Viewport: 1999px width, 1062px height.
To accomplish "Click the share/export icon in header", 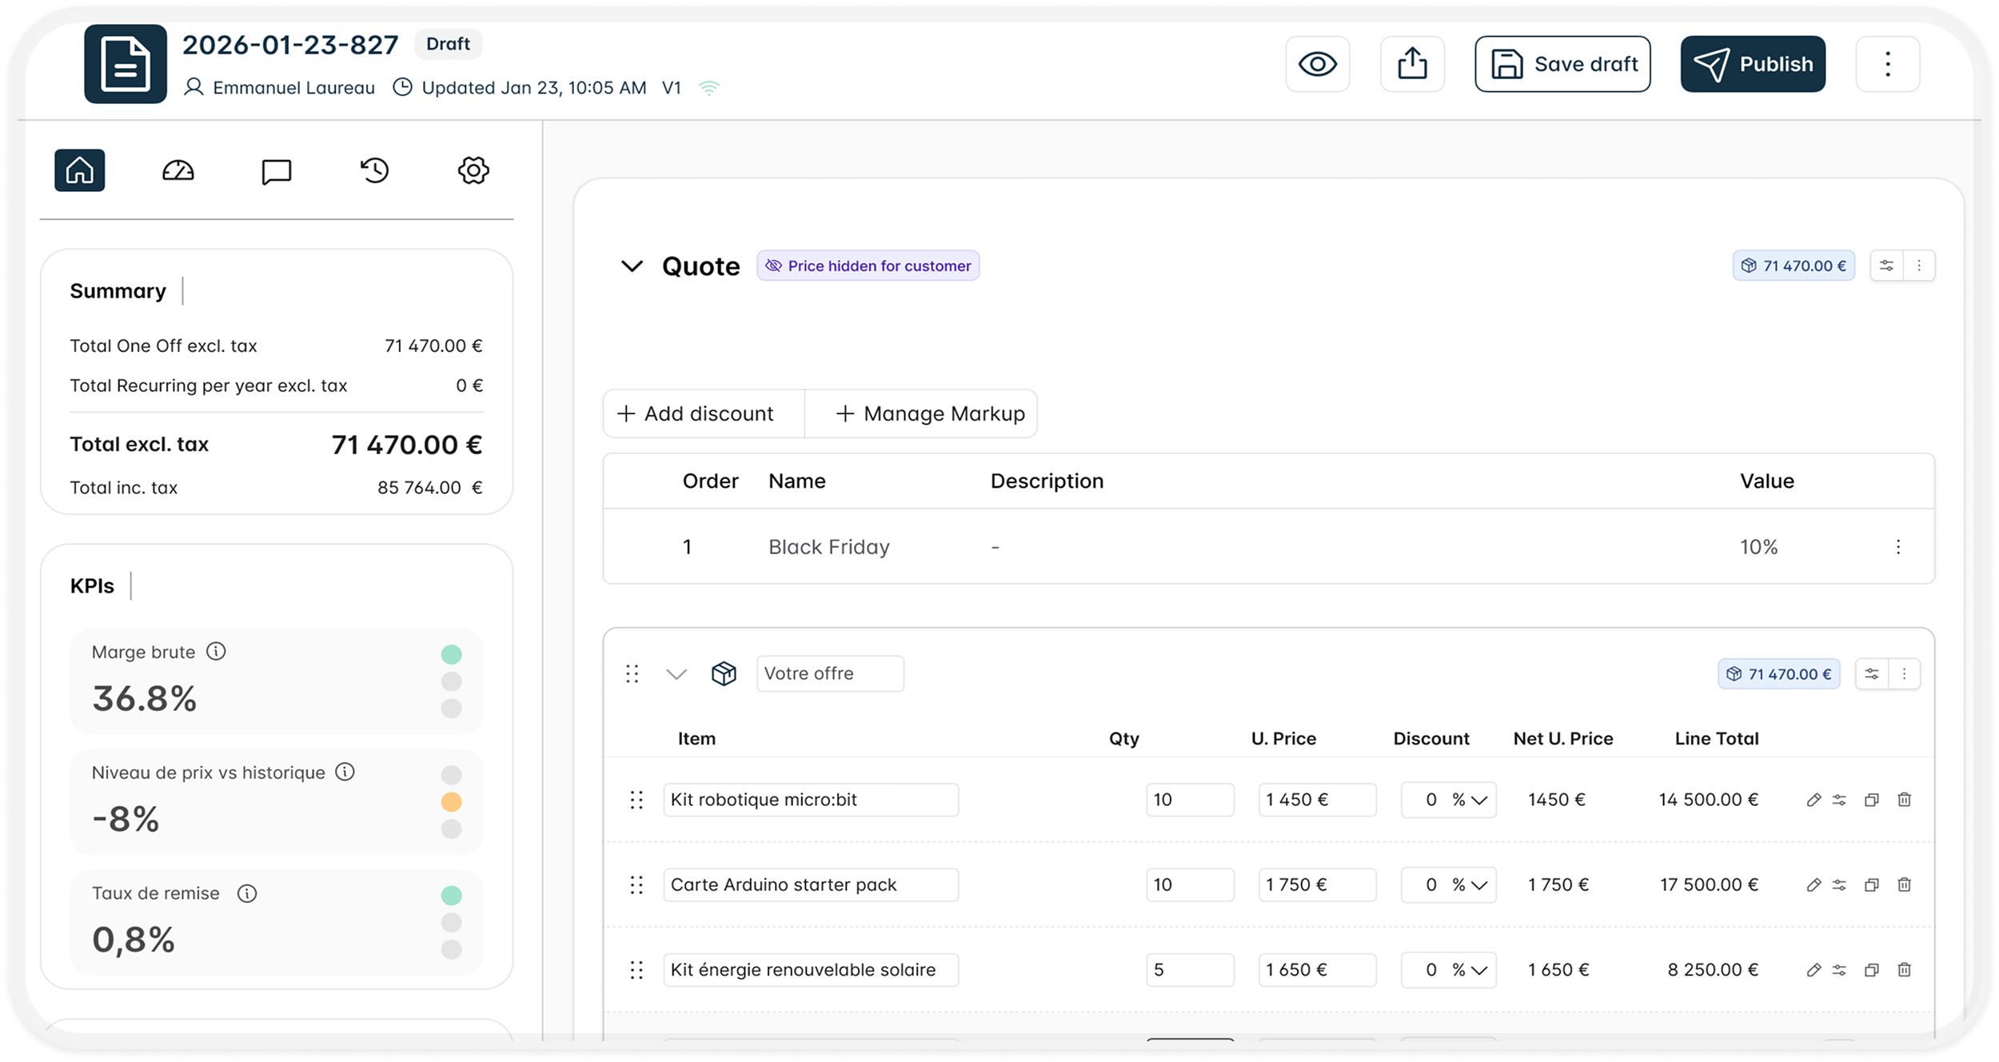I will click(1412, 64).
